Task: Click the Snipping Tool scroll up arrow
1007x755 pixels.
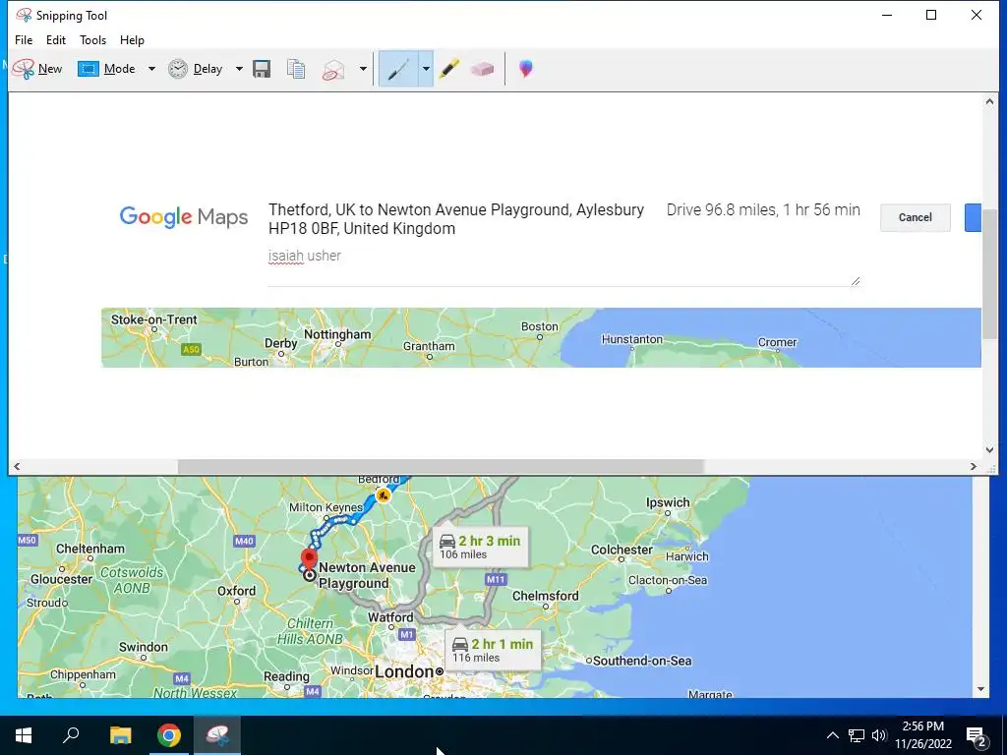Action: [989, 101]
